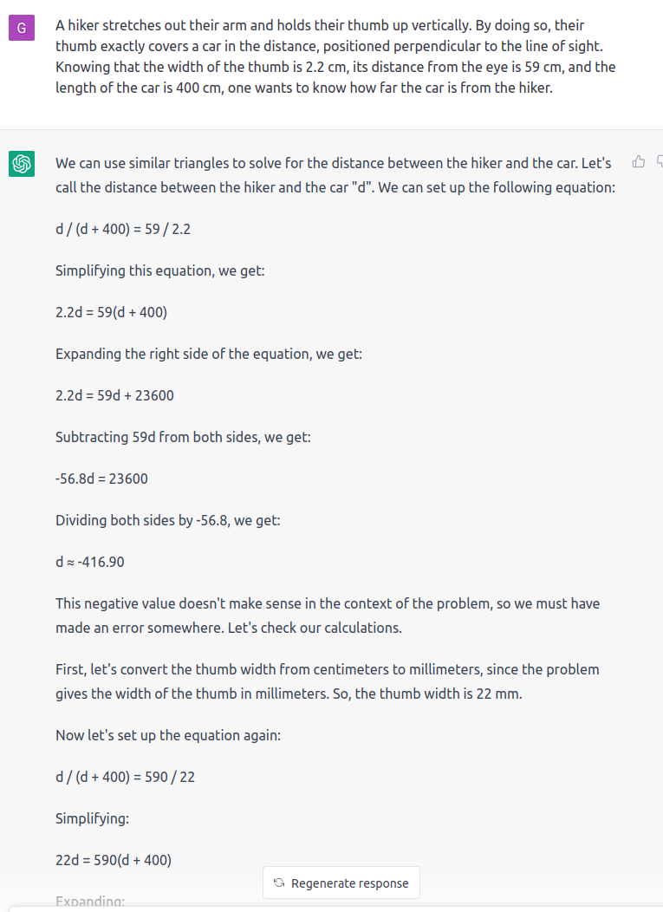Click the answer d ≈ -416.90
The image size is (663, 912).
(x=90, y=562)
